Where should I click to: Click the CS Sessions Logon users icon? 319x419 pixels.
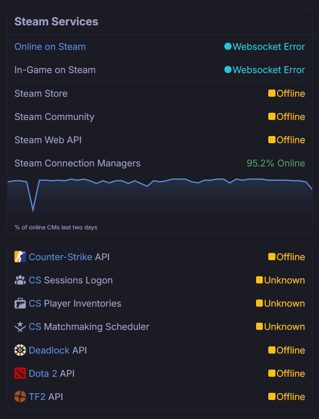click(x=20, y=280)
